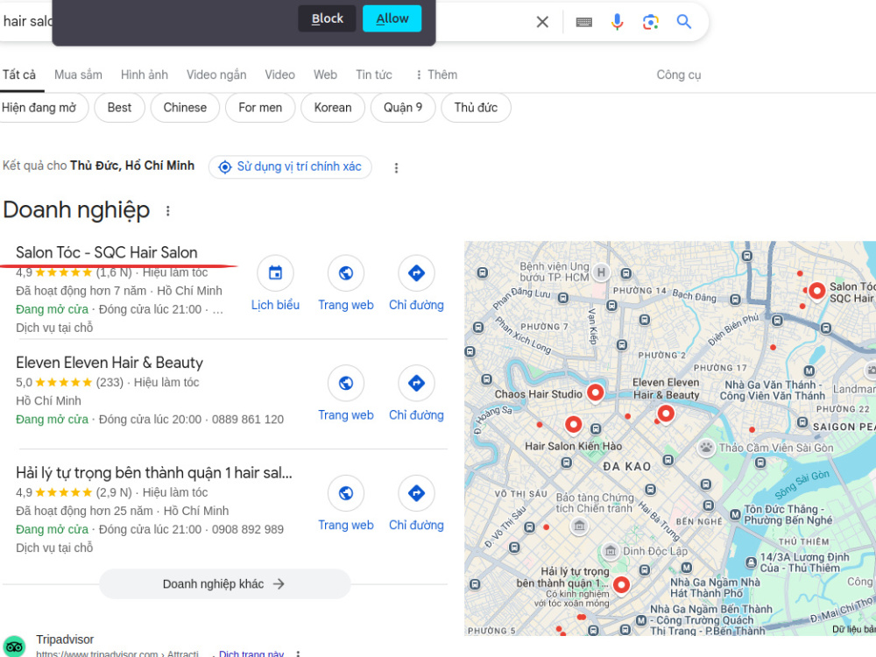Open Trang web globe icon for SQC Hair Salon
The image size is (876, 657).
coord(346,273)
